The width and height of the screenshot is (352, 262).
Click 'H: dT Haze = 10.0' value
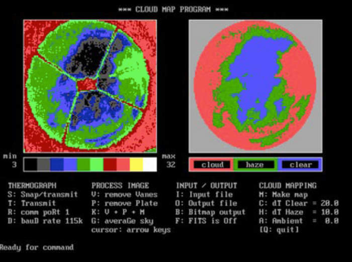pyautogui.click(x=299, y=212)
